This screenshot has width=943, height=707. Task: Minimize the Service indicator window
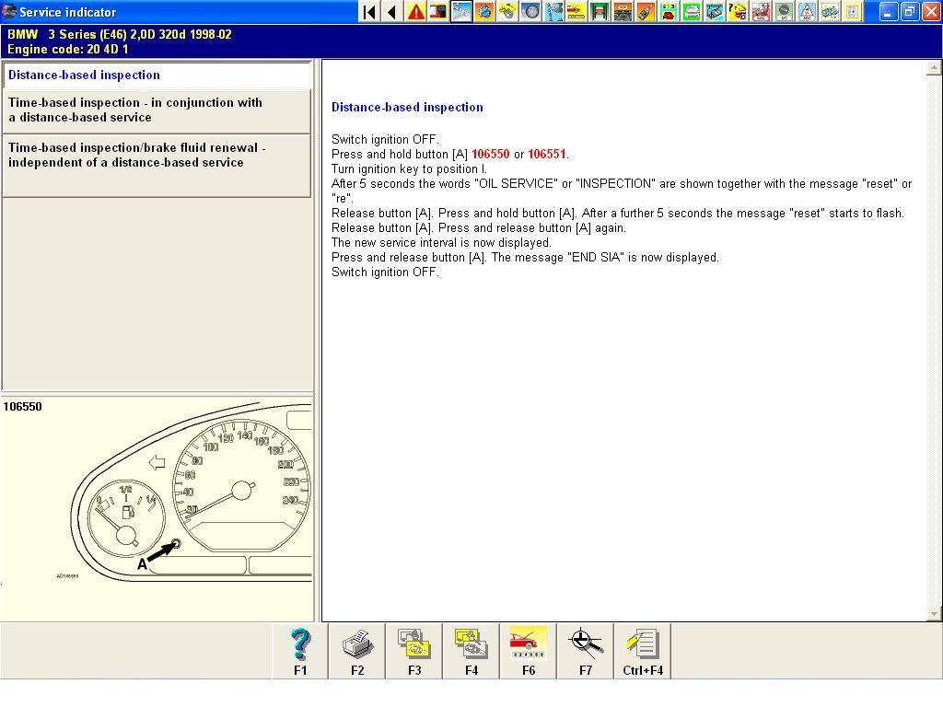pos(889,11)
